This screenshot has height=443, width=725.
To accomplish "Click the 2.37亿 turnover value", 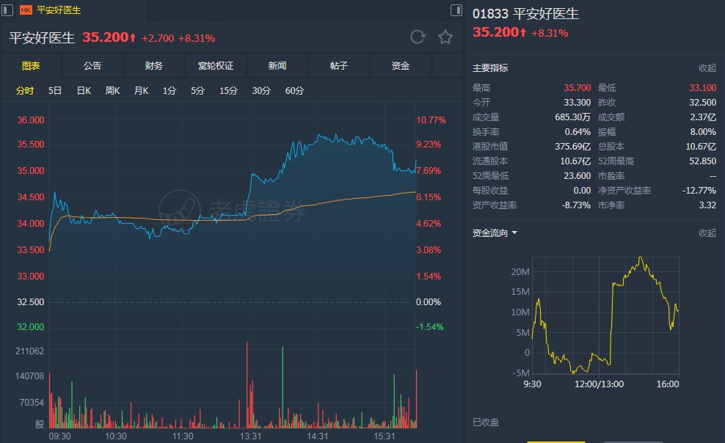I will 703,117.
